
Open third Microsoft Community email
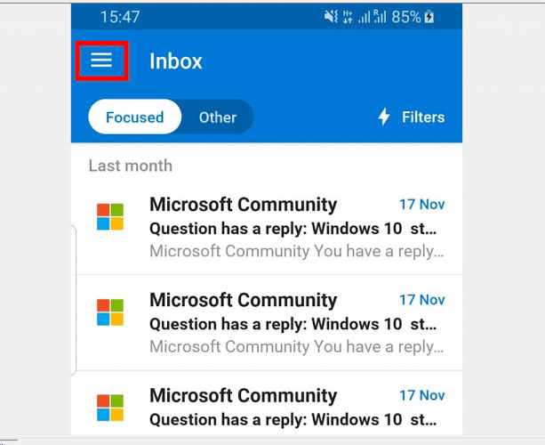click(267, 403)
